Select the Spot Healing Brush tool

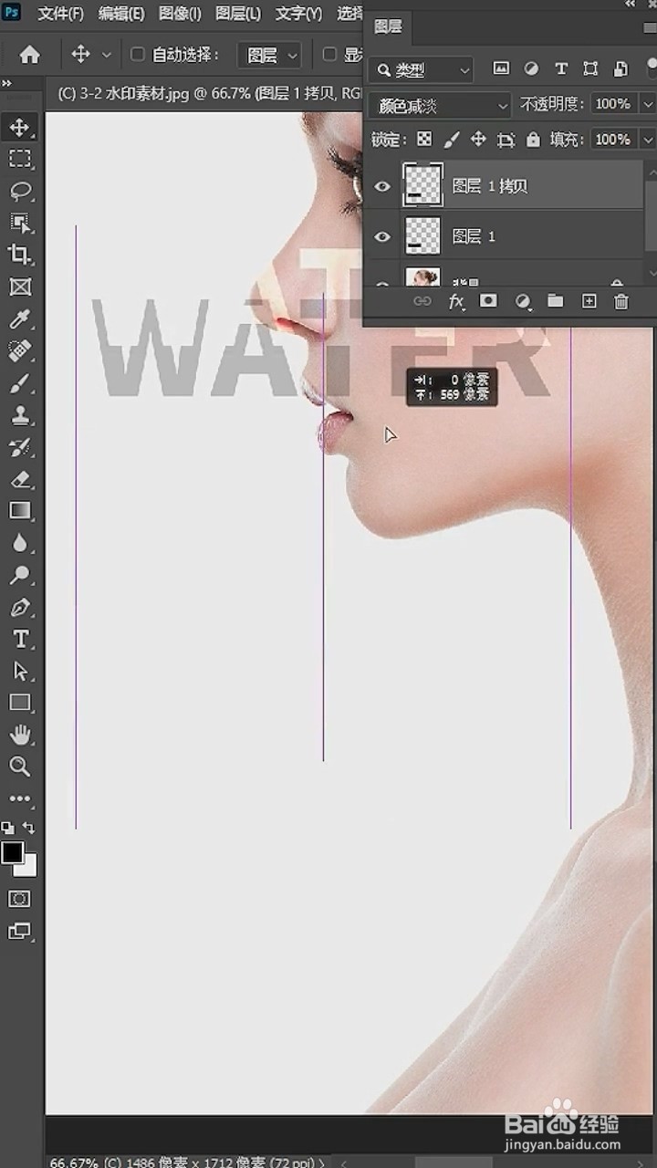[20, 350]
